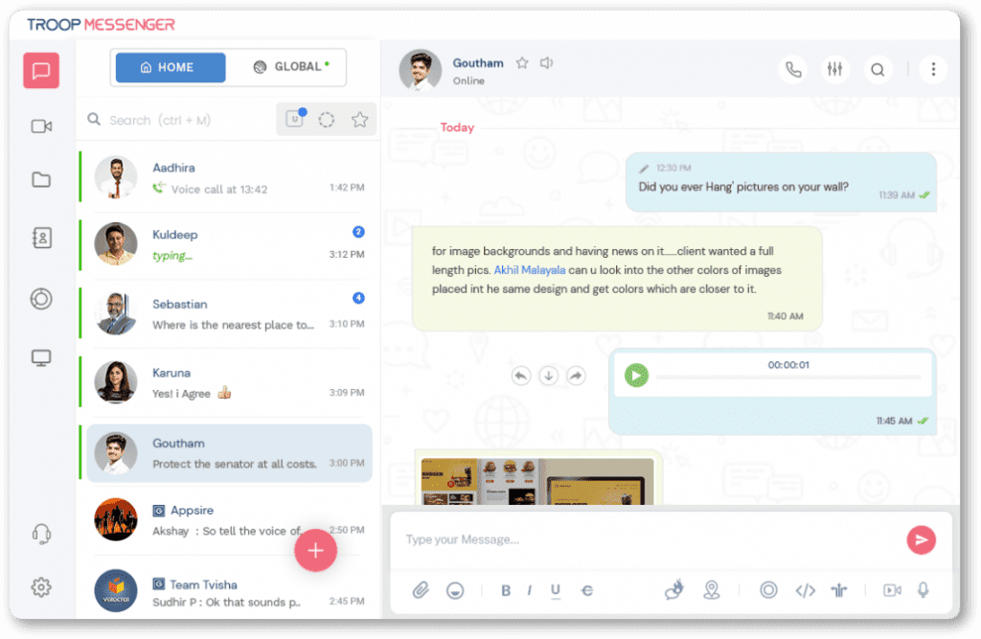Expand the red plus new chat button
The height and width of the screenshot is (639, 981).
click(x=315, y=550)
